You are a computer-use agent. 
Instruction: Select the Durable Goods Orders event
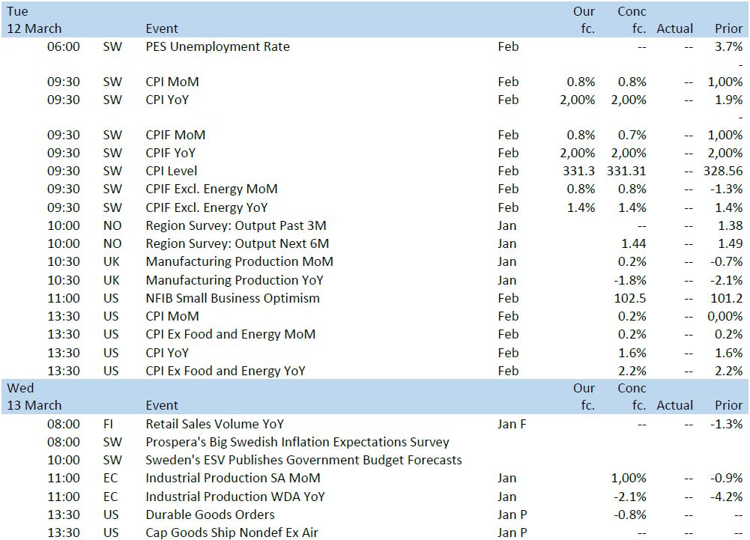point(210,515)
